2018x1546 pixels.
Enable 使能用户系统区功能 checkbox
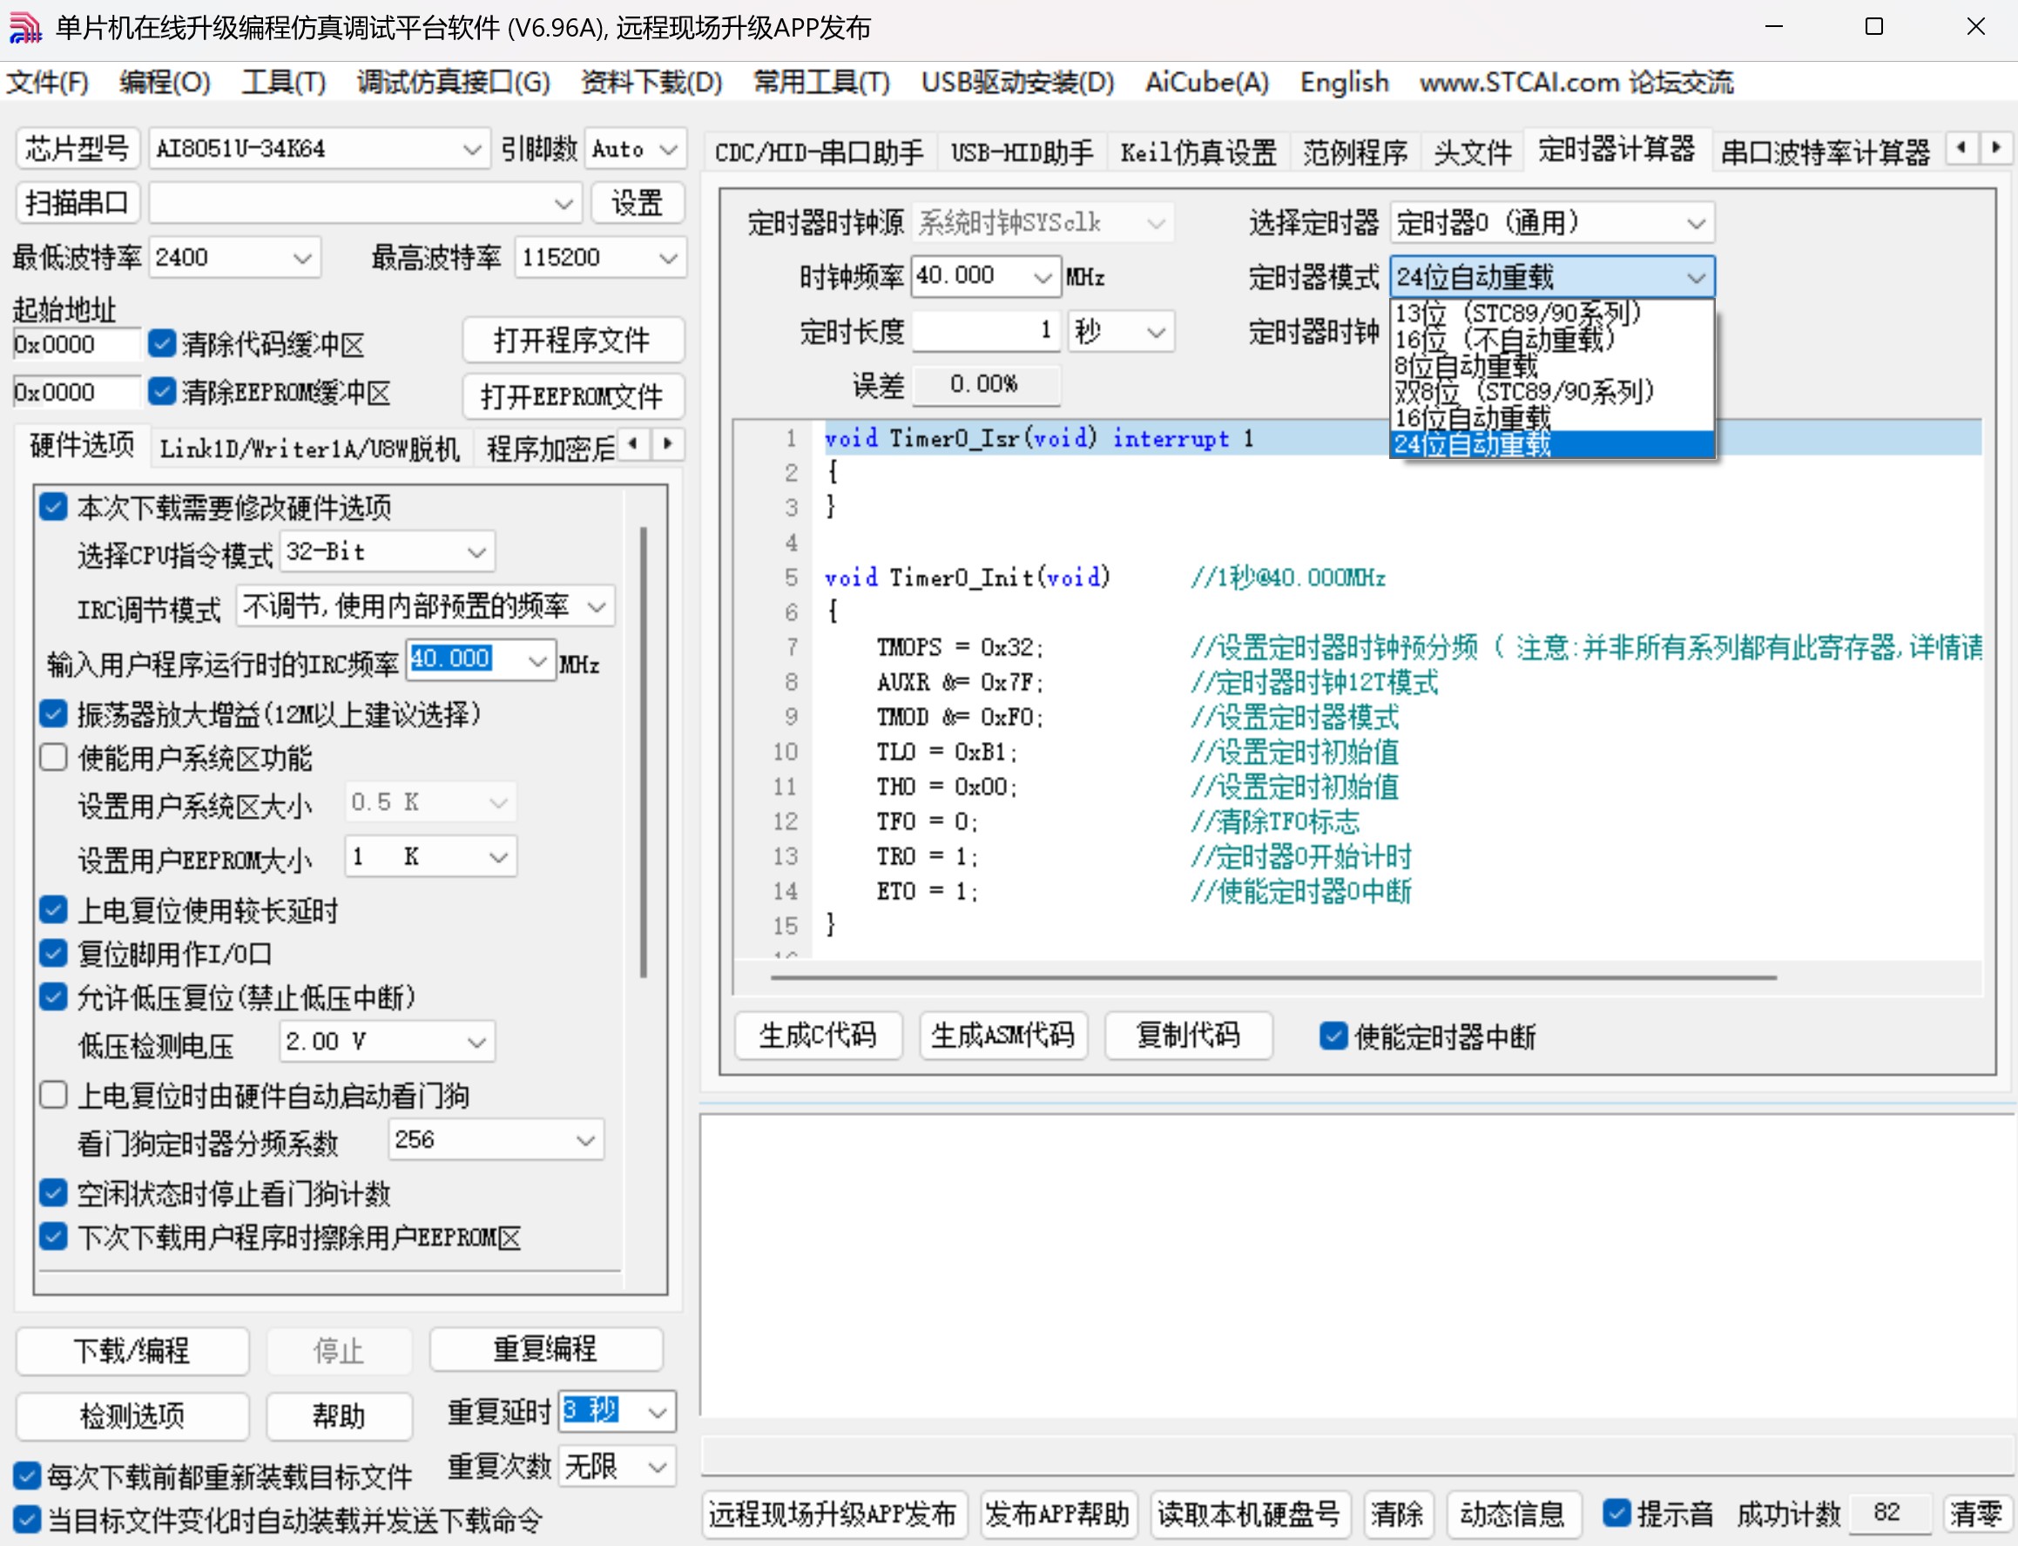coord(53,758)
